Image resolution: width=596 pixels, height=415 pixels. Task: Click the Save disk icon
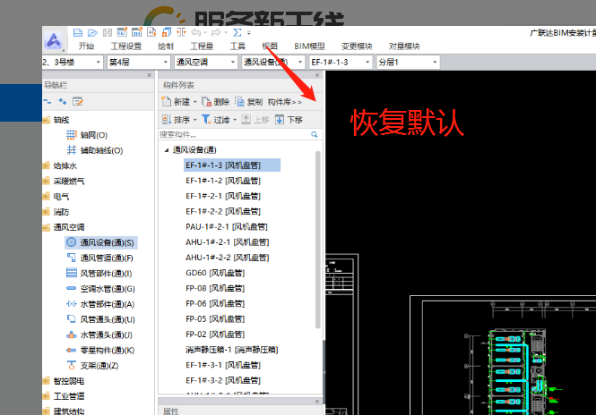[108, 32]
